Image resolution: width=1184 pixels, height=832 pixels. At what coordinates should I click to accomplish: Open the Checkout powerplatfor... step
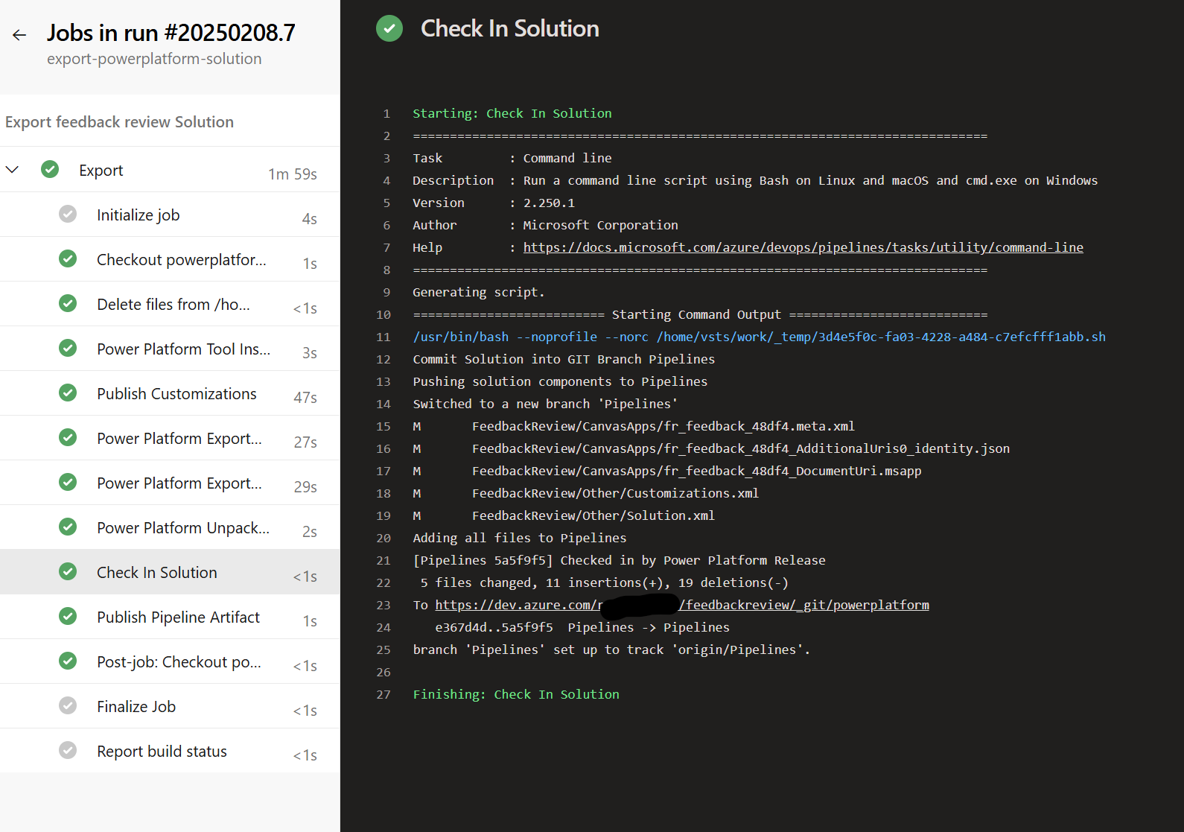pos(181,259)
